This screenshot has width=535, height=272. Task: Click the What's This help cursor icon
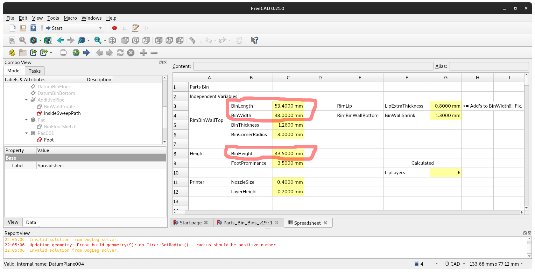click(x=254, y=40)
